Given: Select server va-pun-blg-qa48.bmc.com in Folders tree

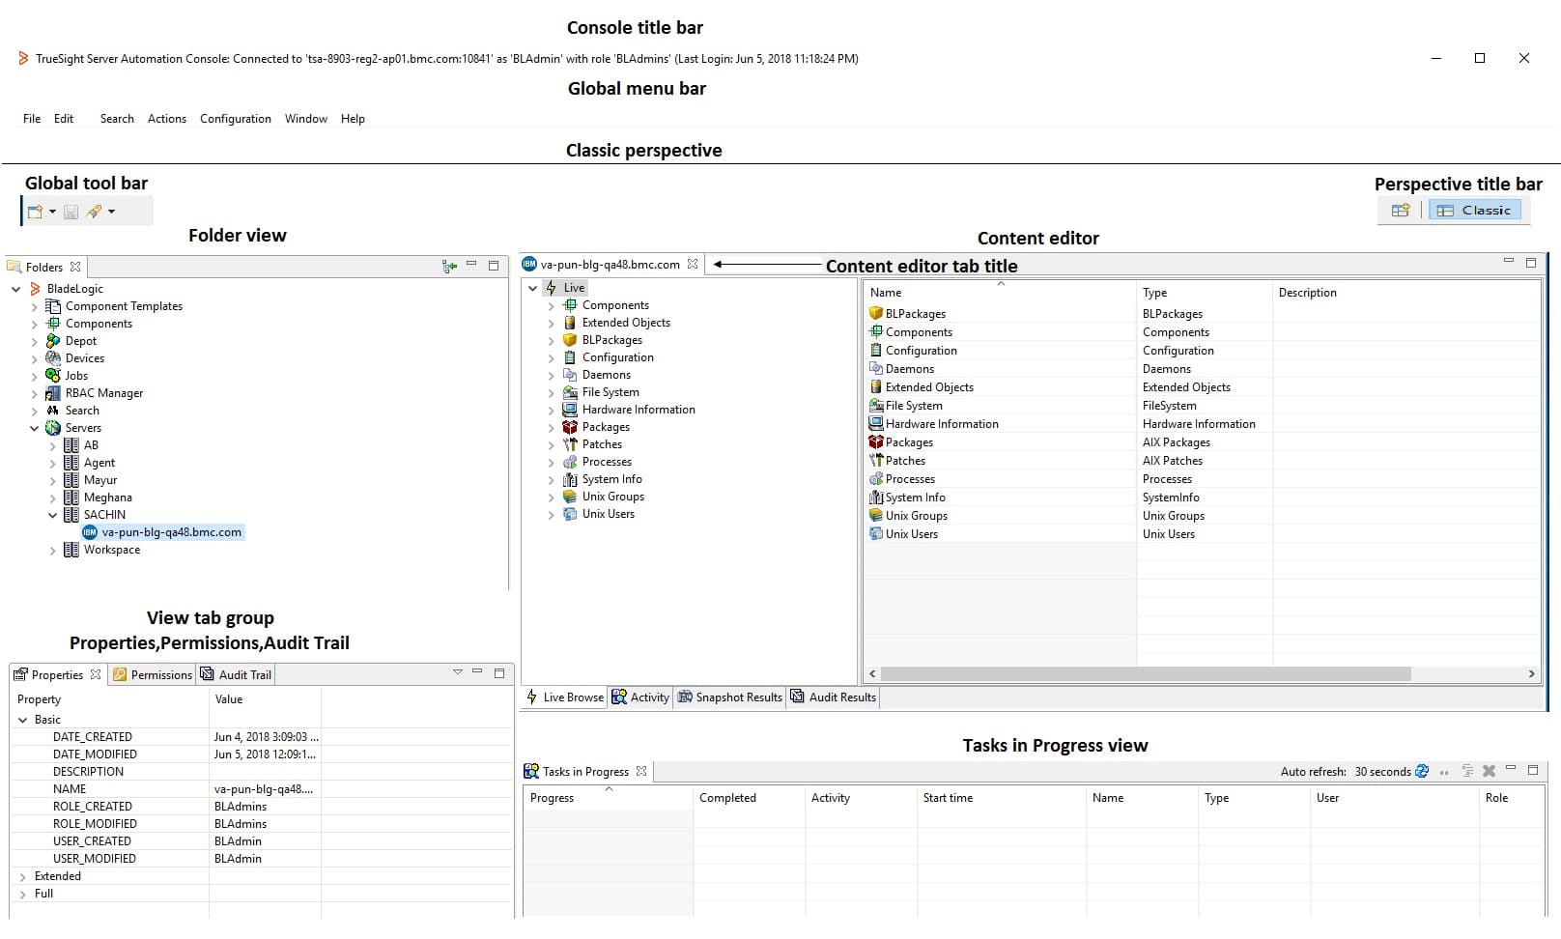Looking at the screenshot, I should click(x=171, y=532).
